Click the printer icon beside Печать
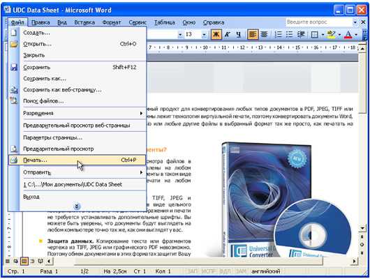The image size is (370, 279). (x=14, y=160)
